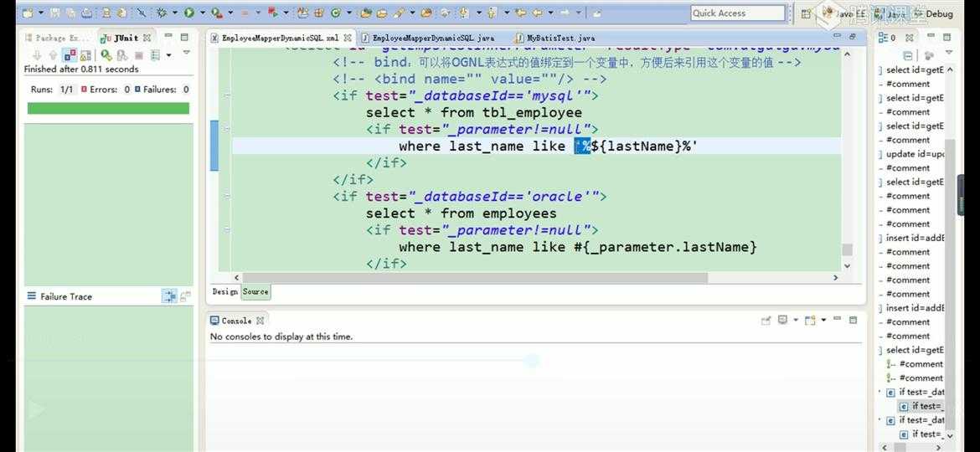Switch to the Source tab of editor

(x=255, y=291)
